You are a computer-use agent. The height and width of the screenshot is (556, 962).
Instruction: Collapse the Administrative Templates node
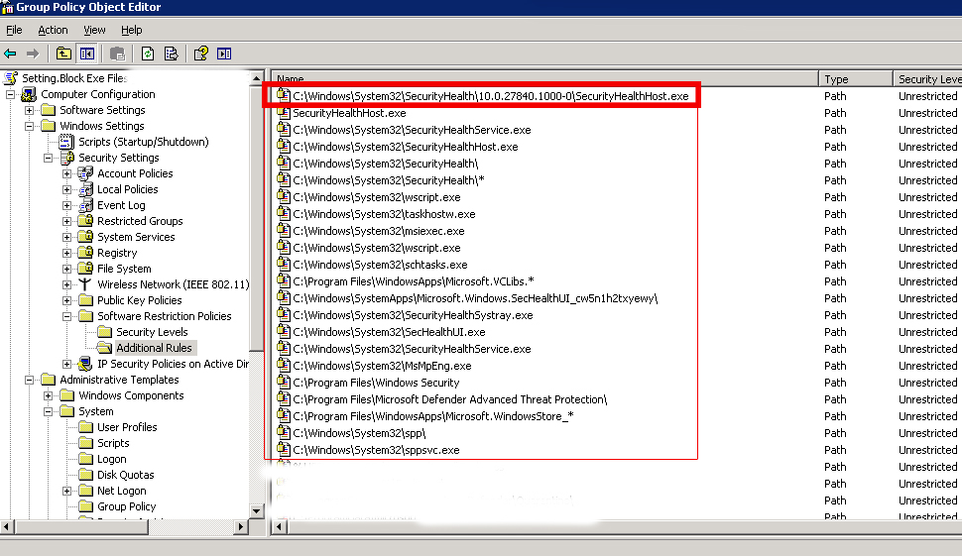coord(30,380)
